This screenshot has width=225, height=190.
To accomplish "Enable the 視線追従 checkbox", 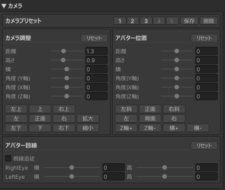I will click(8, 158).
